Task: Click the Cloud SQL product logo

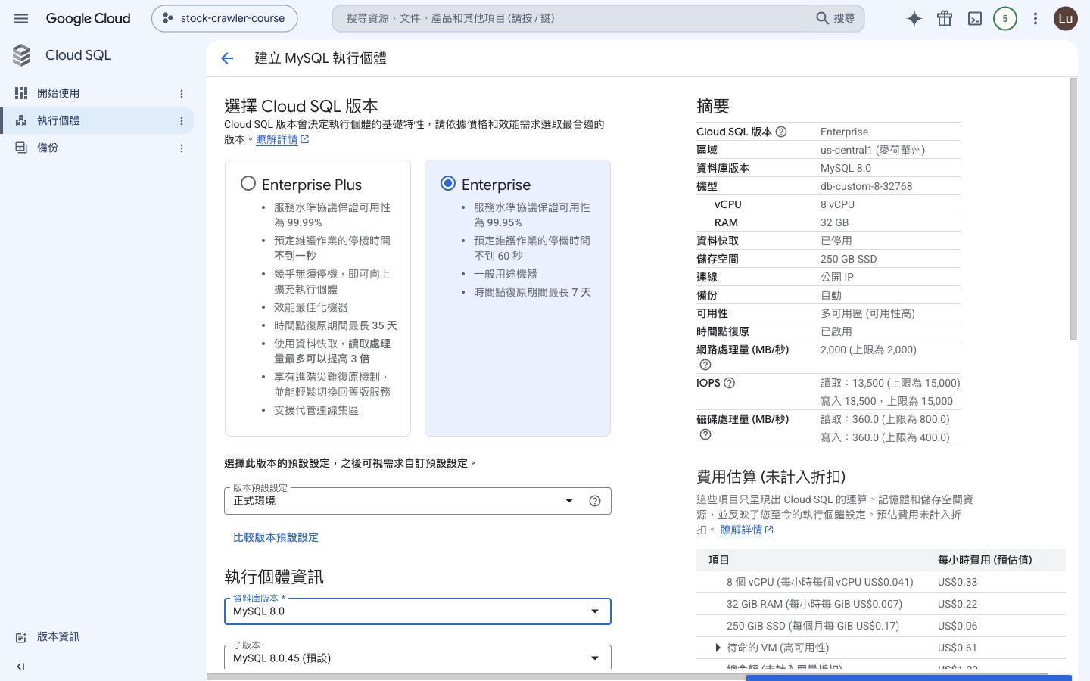Action: click(x=21, y=55)
